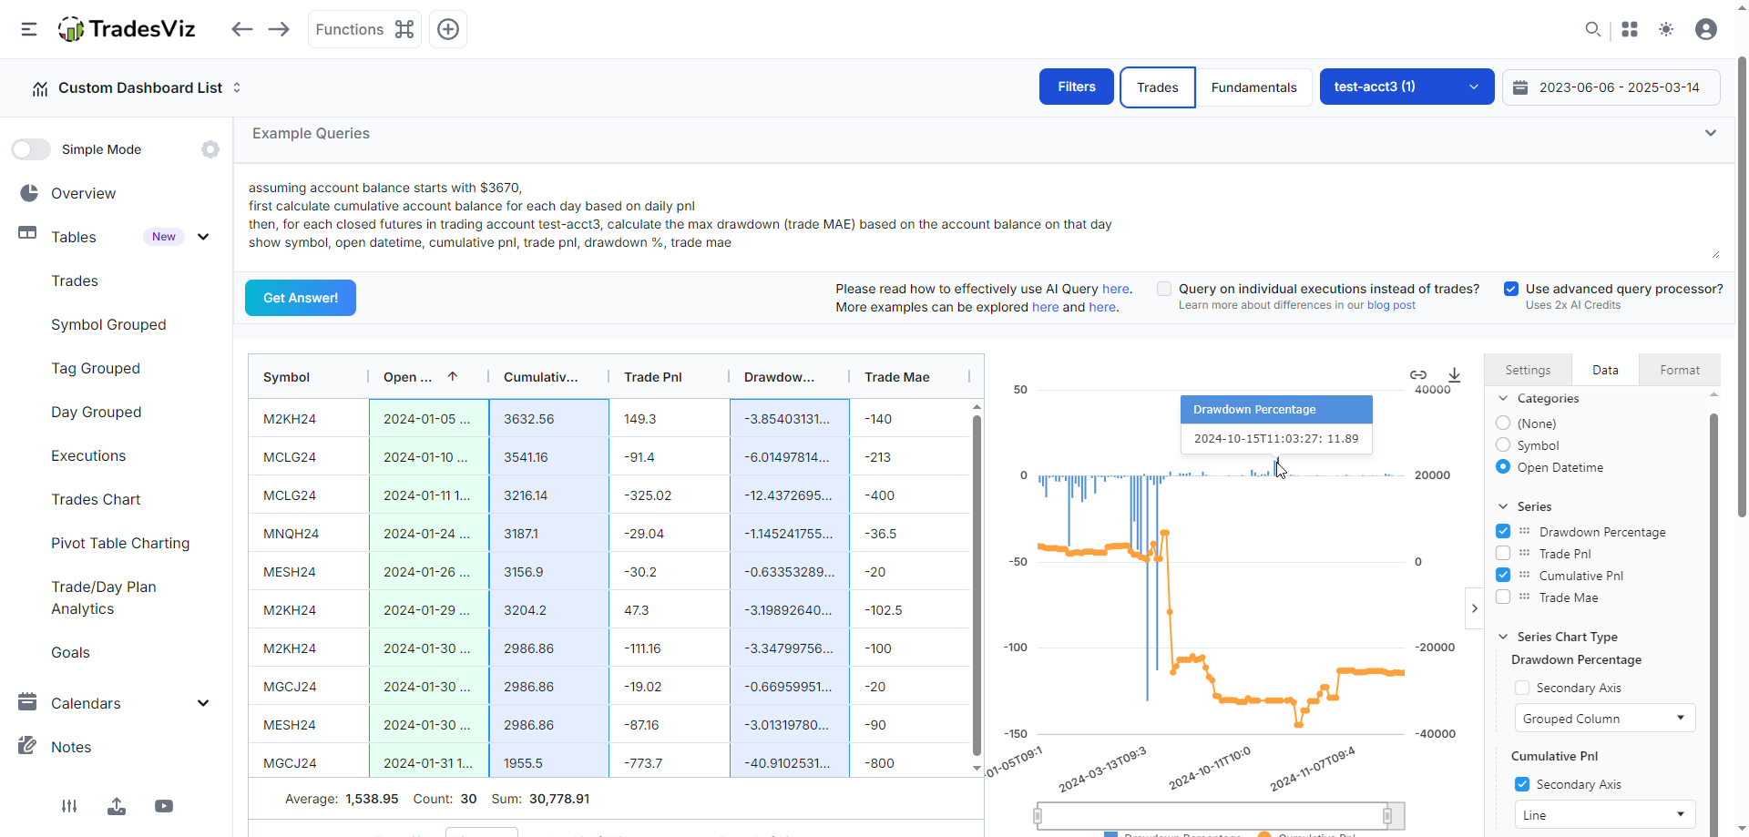1749x837 pixels.
Task: Click the upload import icon in sidebar
Action: pyautogui.click(x=117, y=806)
